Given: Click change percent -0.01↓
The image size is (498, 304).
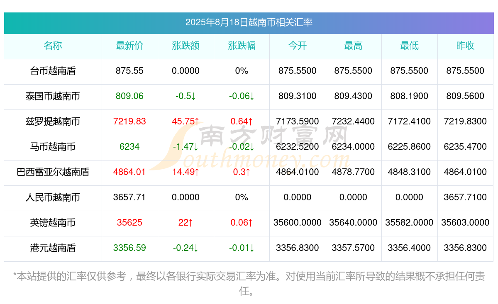Looking at the screenshot, I should pos(242,248).
